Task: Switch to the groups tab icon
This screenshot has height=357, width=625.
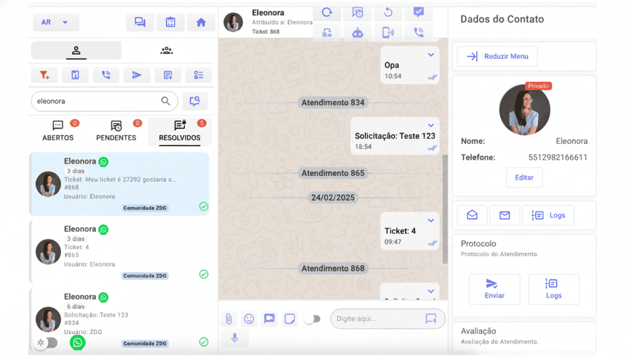Action: coord(166,51)
